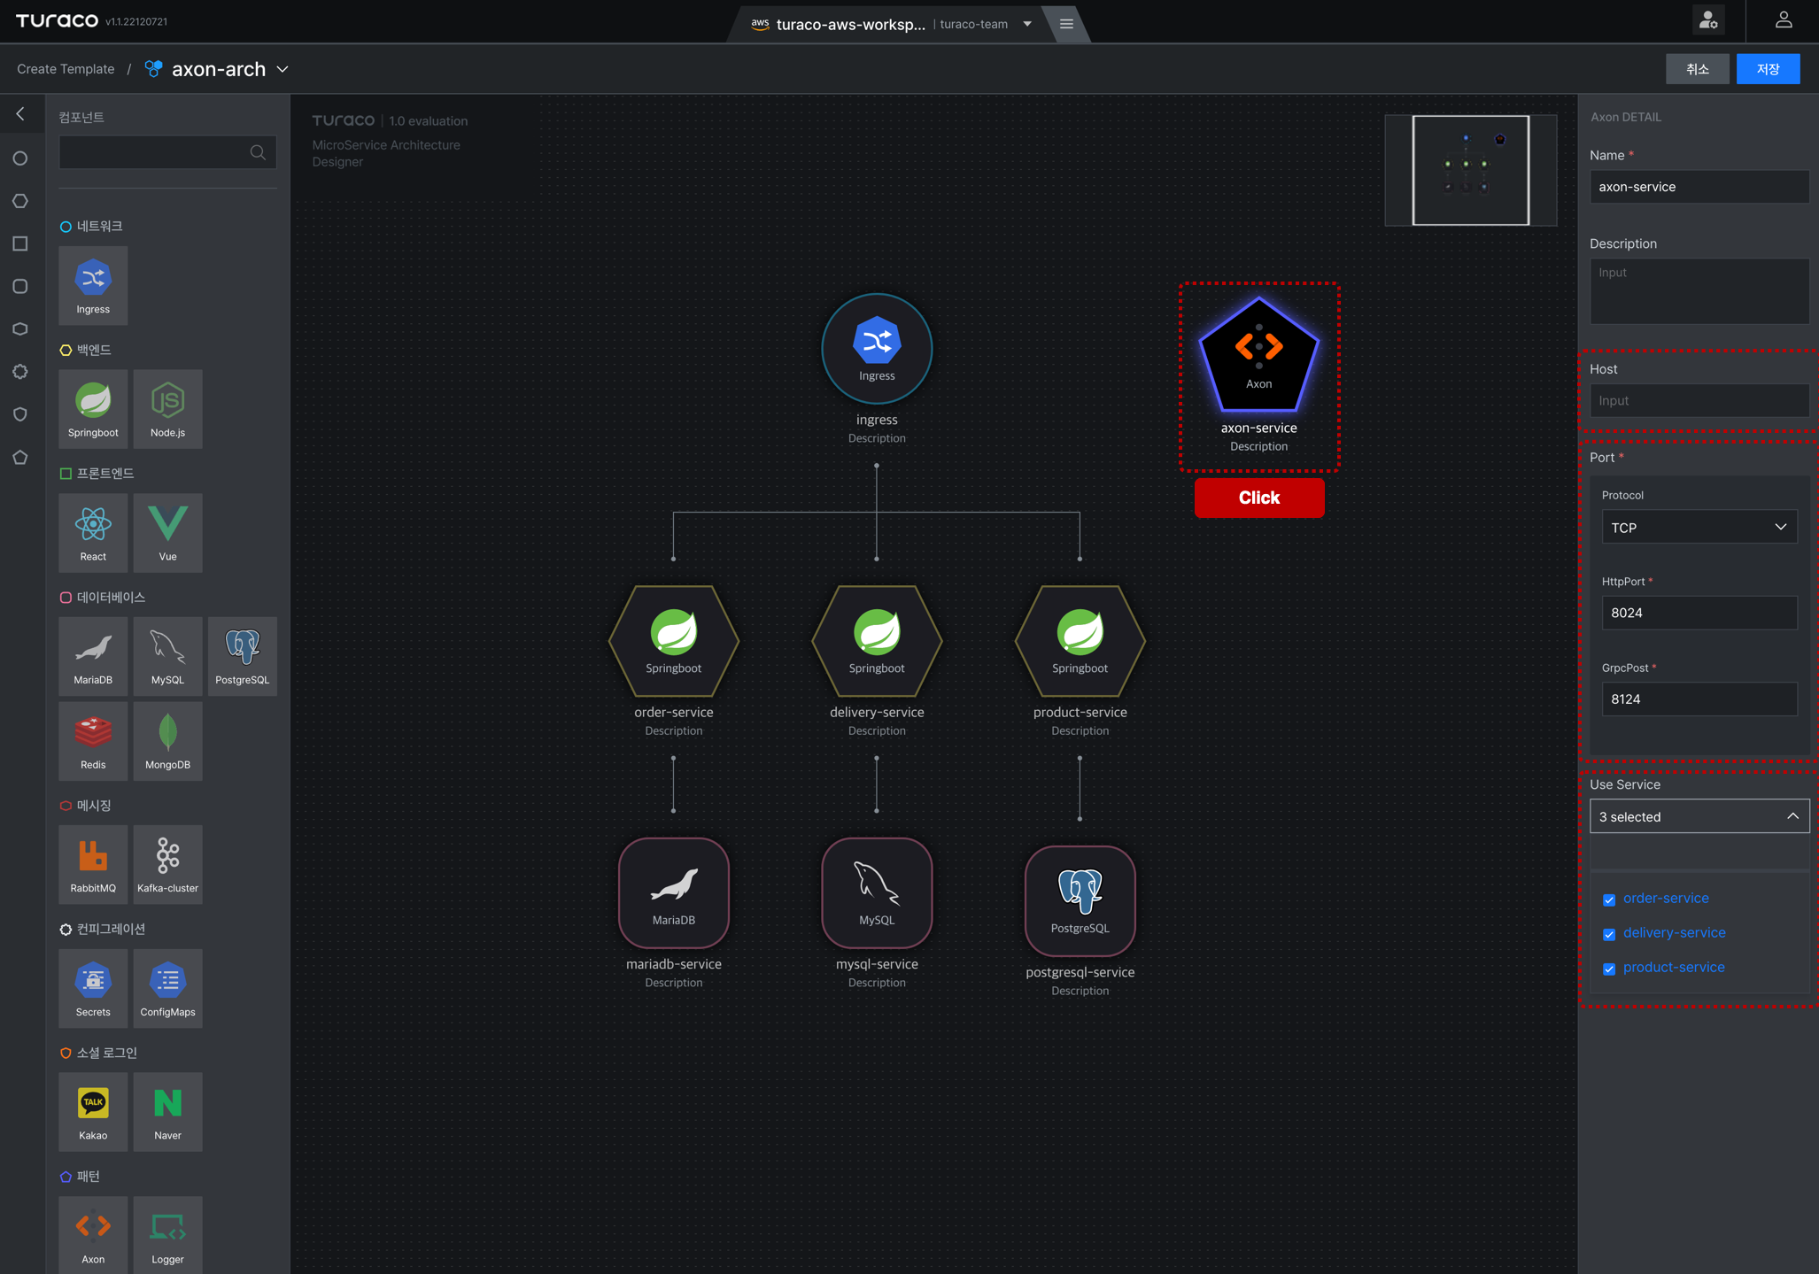Uncheck the order-service checkbox
This screenshot has width=1819, height=1274.
tap(1609, 900)
